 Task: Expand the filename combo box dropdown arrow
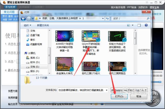(107, 90)
